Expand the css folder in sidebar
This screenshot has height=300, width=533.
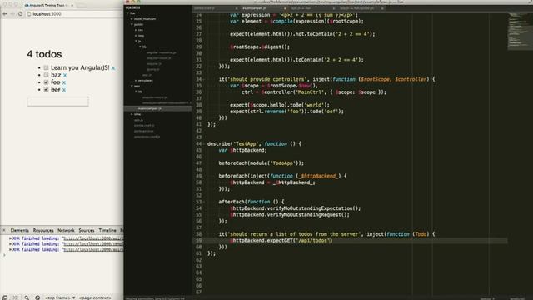click(136, 30)
